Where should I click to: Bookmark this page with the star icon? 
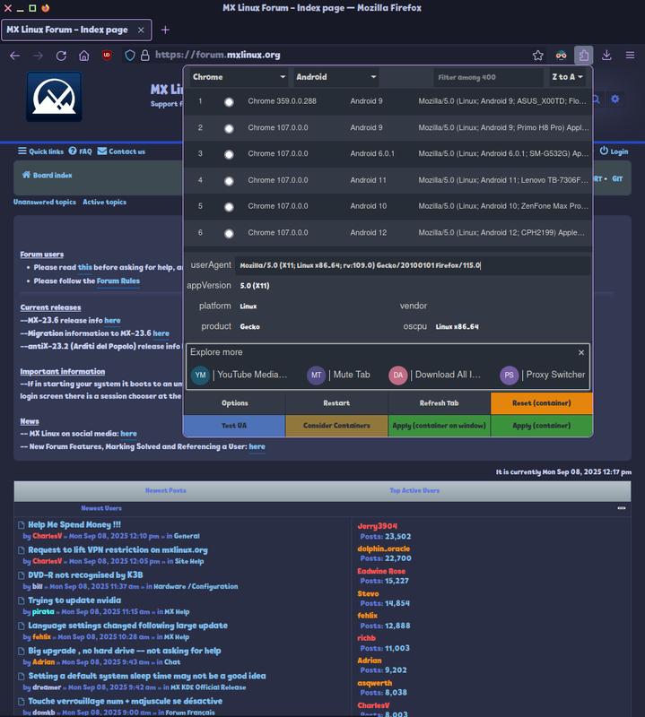click(x=538, y=56)
